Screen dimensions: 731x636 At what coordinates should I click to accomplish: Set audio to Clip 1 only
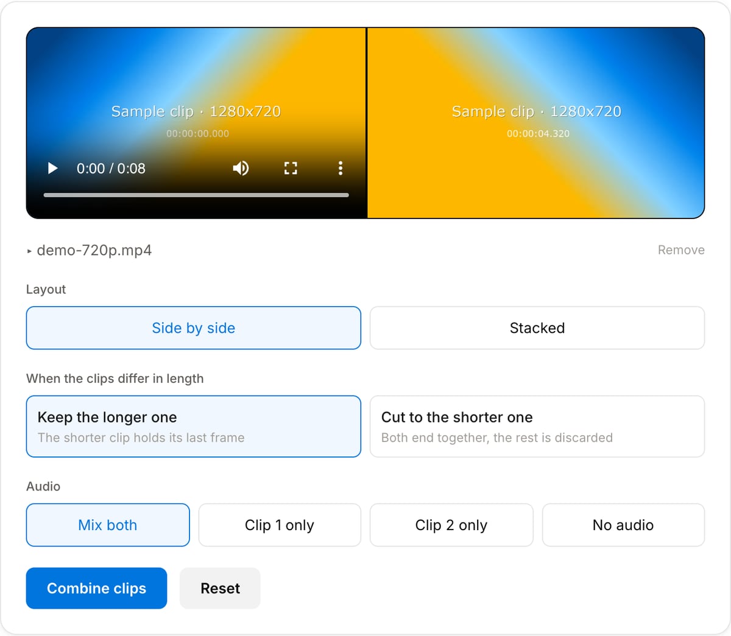280,525
